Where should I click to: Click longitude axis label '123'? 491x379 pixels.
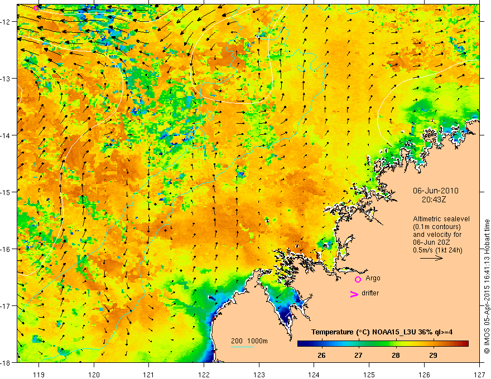pos(259,375)
